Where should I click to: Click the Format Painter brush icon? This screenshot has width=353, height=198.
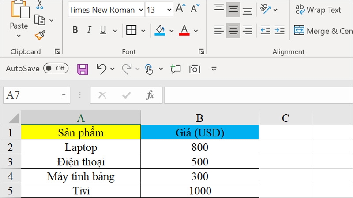point(40,35)
